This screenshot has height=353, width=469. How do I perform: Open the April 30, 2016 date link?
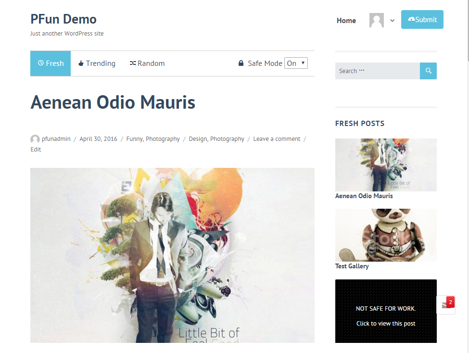click(98, 139)
